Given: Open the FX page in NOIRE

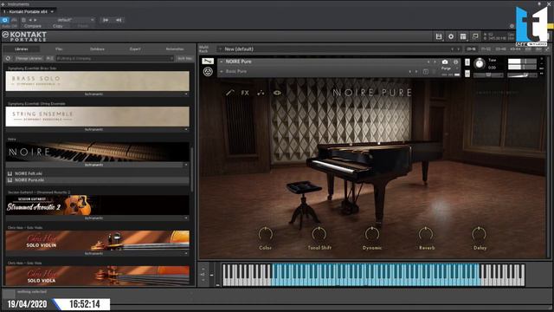Looking at the screenshot, I should pyautogui.click(x=245, y=93).
